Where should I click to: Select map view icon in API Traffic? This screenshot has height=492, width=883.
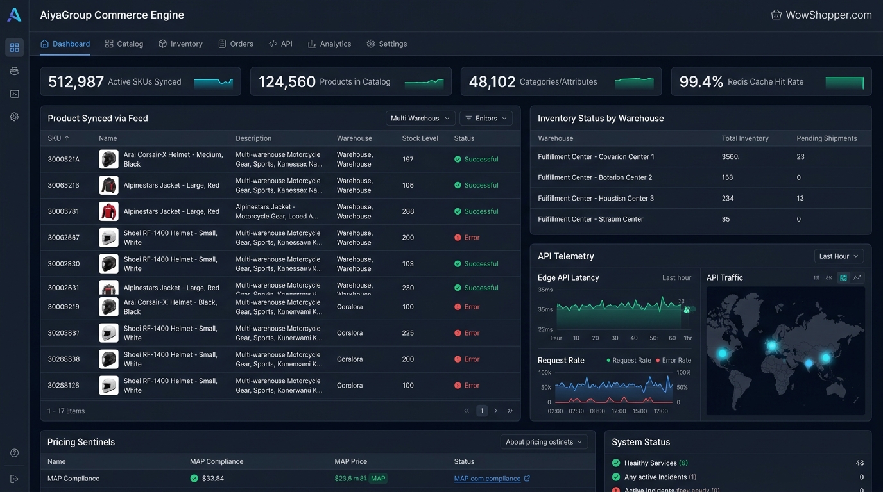click(x=843, y=277)
